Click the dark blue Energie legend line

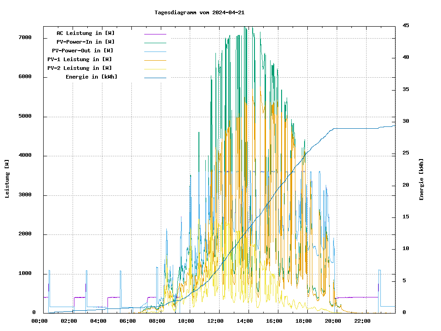pos(155,77)
